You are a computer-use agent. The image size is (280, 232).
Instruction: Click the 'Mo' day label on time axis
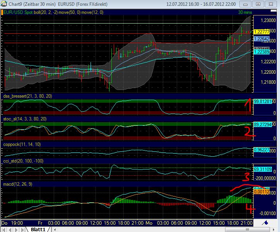point(149,223)
